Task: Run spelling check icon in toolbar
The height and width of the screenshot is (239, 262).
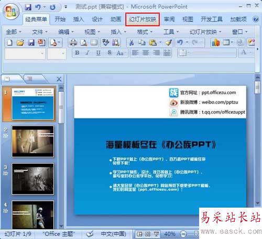Action: pyautogui.click(x=105, y=42)
